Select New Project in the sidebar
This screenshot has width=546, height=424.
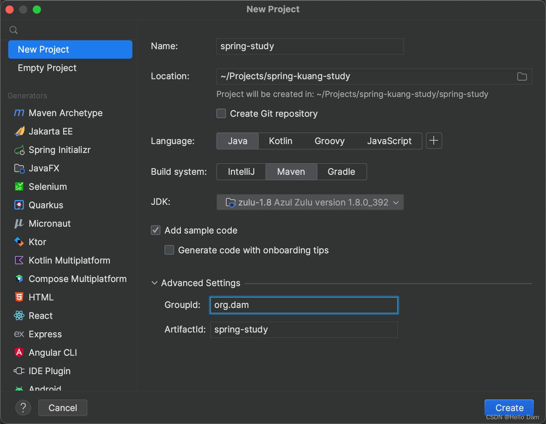tap(70, 50)
